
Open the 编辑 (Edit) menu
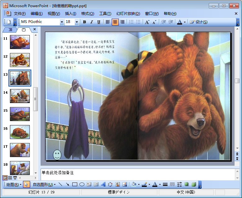[37, 14]
